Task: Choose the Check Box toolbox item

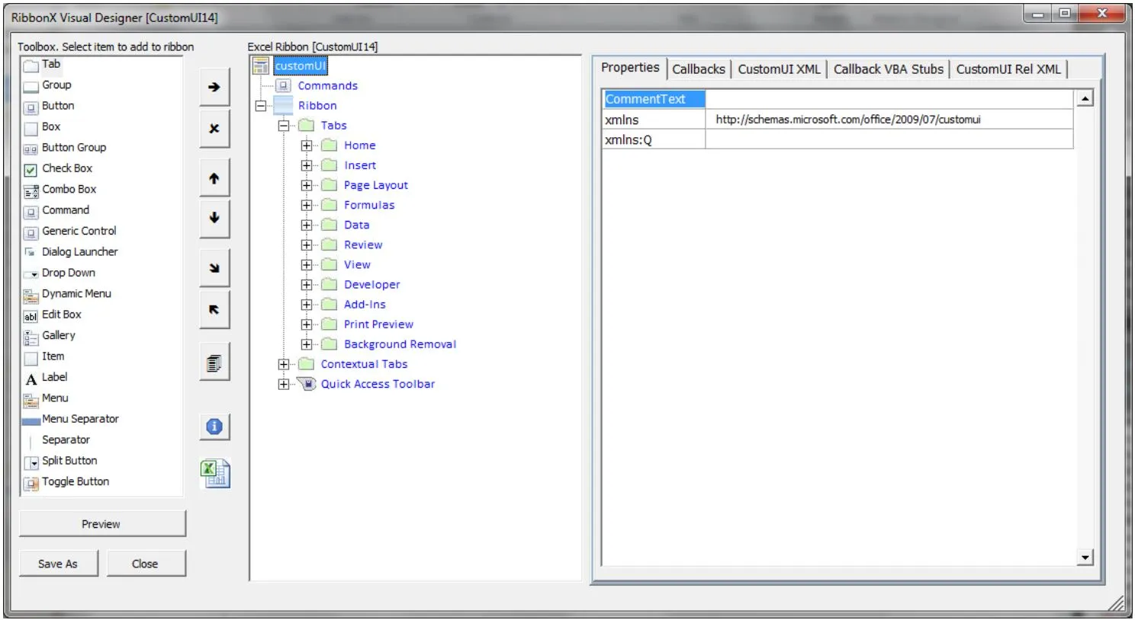Action: (x=67, y=168)
